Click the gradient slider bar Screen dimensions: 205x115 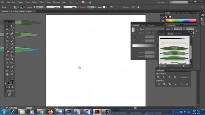click(144, 45)
